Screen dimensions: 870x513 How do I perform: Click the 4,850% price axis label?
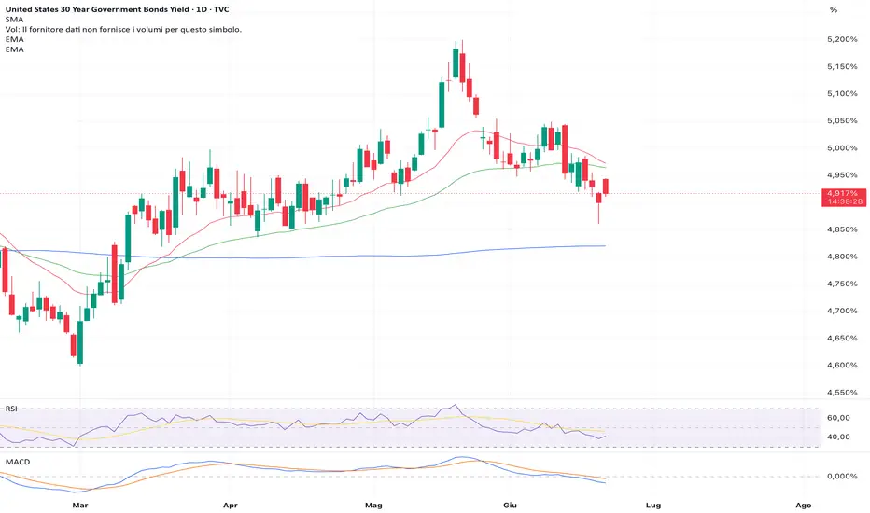pyautogui.click(x=842, y=229)
